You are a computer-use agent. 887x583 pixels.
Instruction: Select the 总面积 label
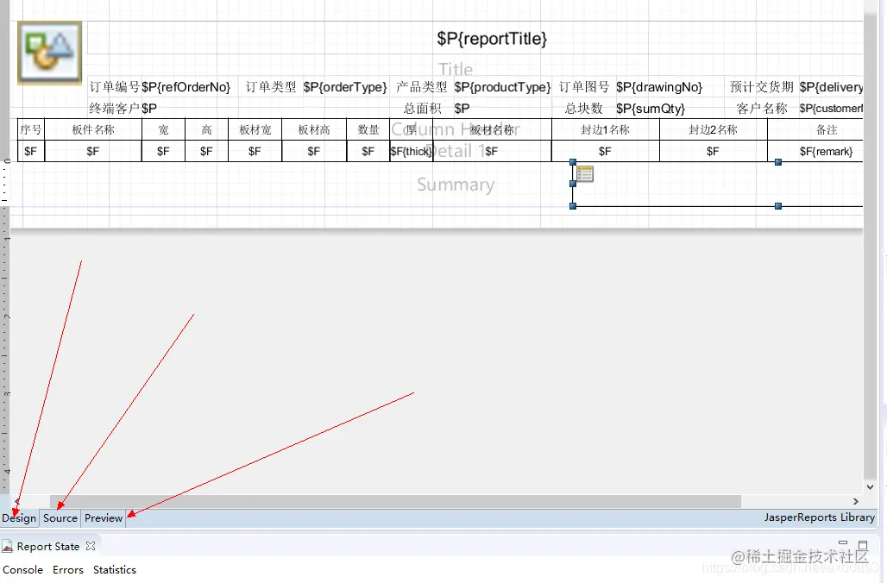[x=421, y=108]
